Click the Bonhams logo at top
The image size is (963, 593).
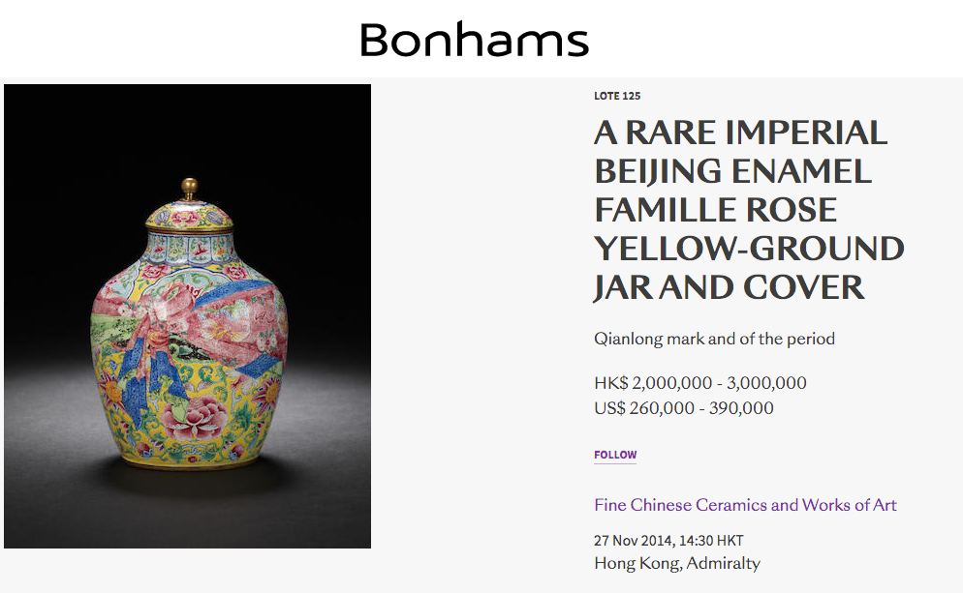[474, 40]
